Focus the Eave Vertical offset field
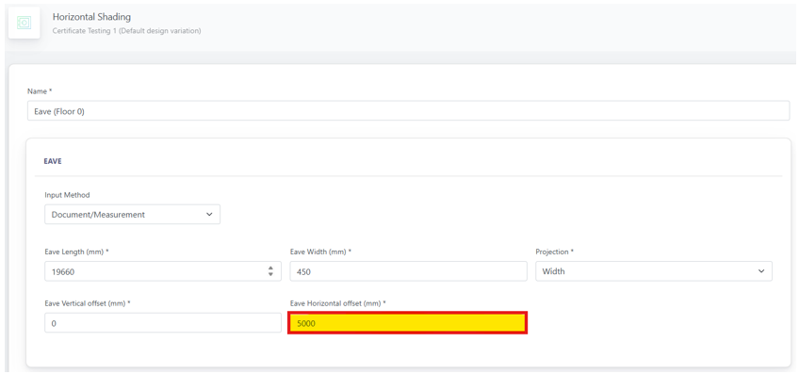Viewport: 799px width, 374px height. pyautogui.click(x=163, y=323)
